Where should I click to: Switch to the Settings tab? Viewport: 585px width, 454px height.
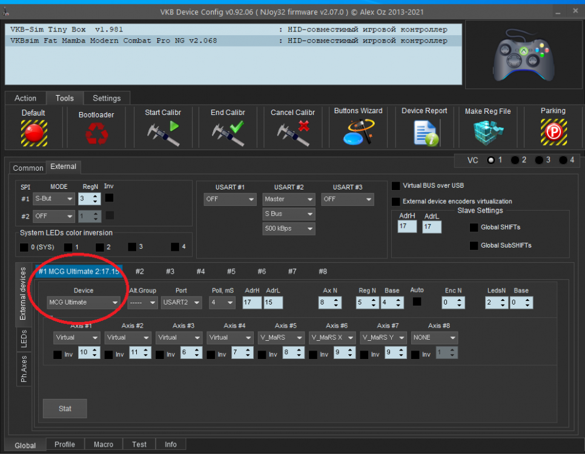pyautogui.click(x=107, y=98)
